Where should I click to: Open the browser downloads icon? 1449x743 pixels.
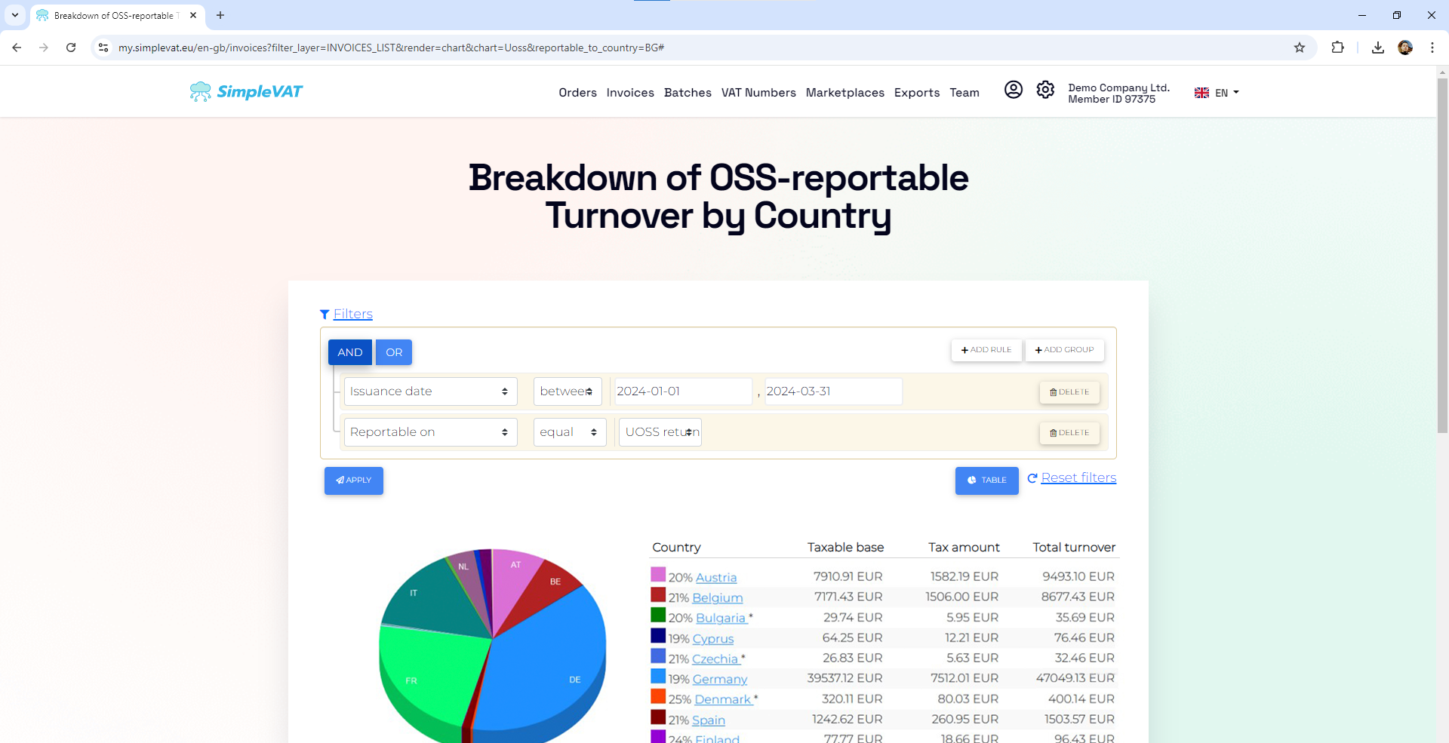(x=1378, y=48)
